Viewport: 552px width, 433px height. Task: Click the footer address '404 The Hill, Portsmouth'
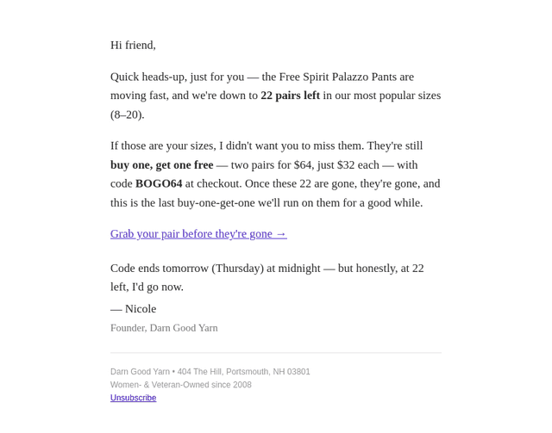coord(223,372)
